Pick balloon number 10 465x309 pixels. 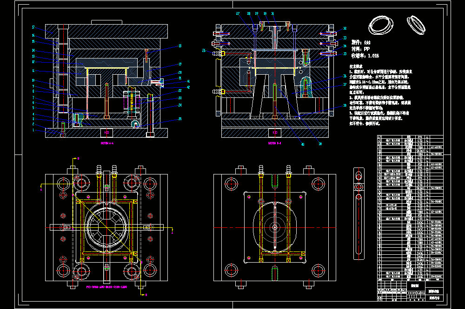[x=33, y=80]
